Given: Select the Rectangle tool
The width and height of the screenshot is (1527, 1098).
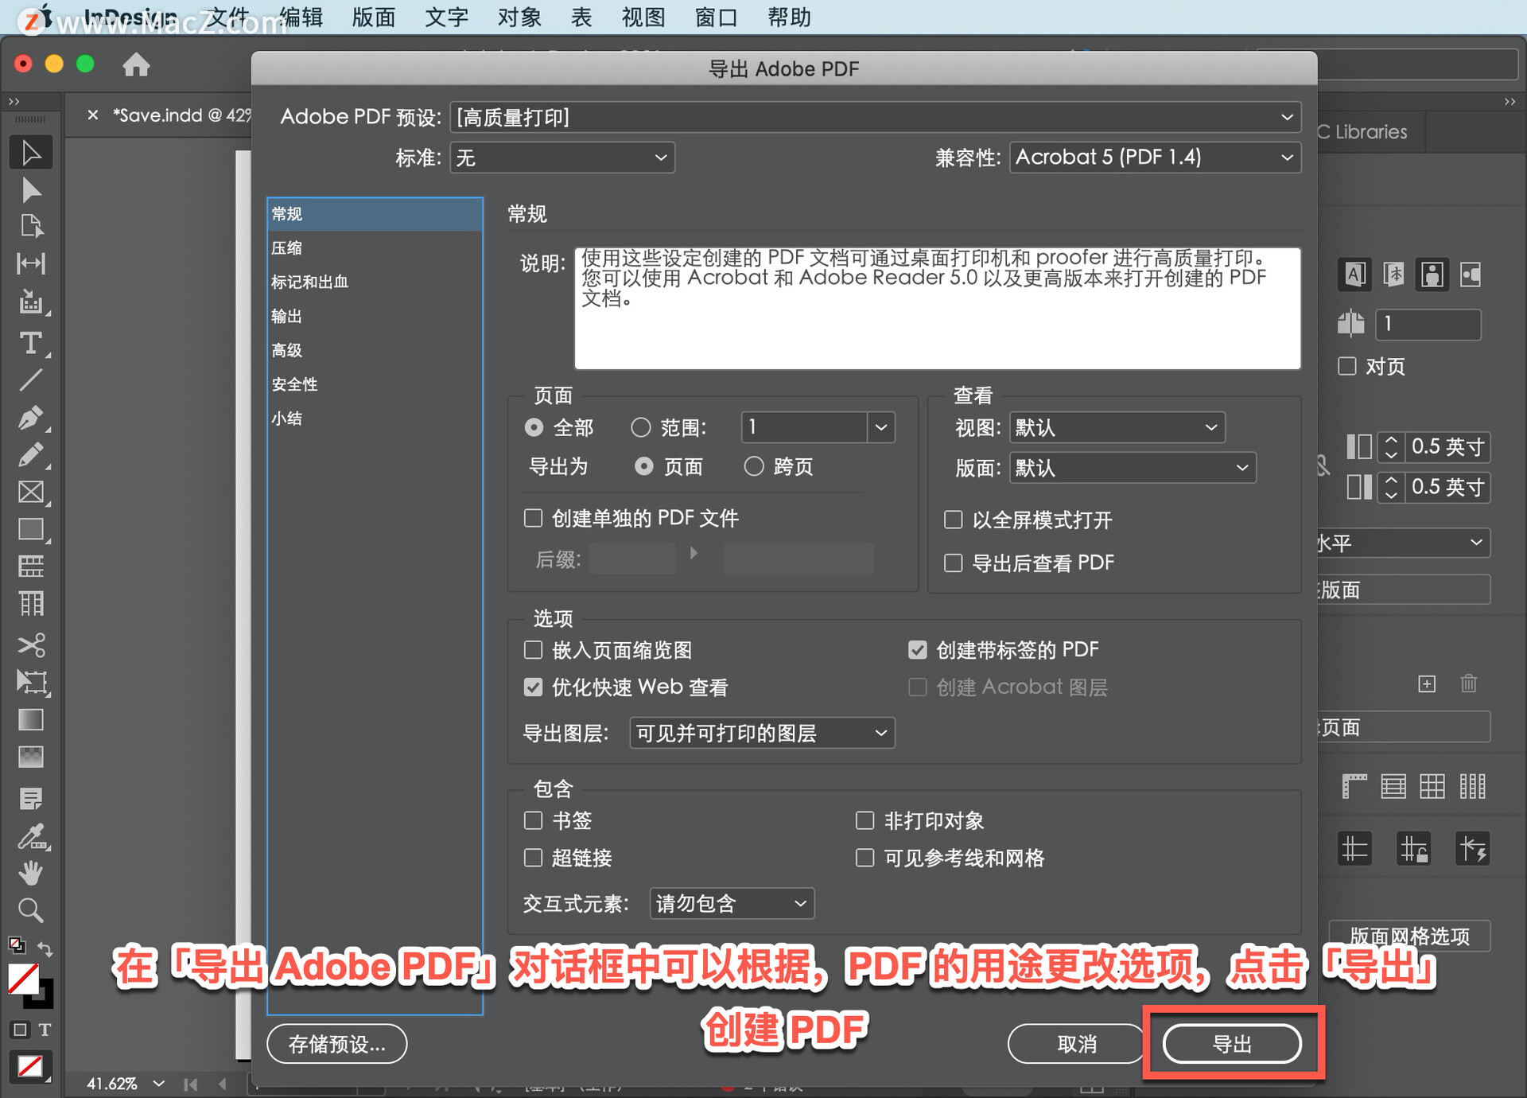Looking at the screenshot, I should point(31,529).
